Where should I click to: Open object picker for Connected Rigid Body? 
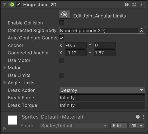141,30
